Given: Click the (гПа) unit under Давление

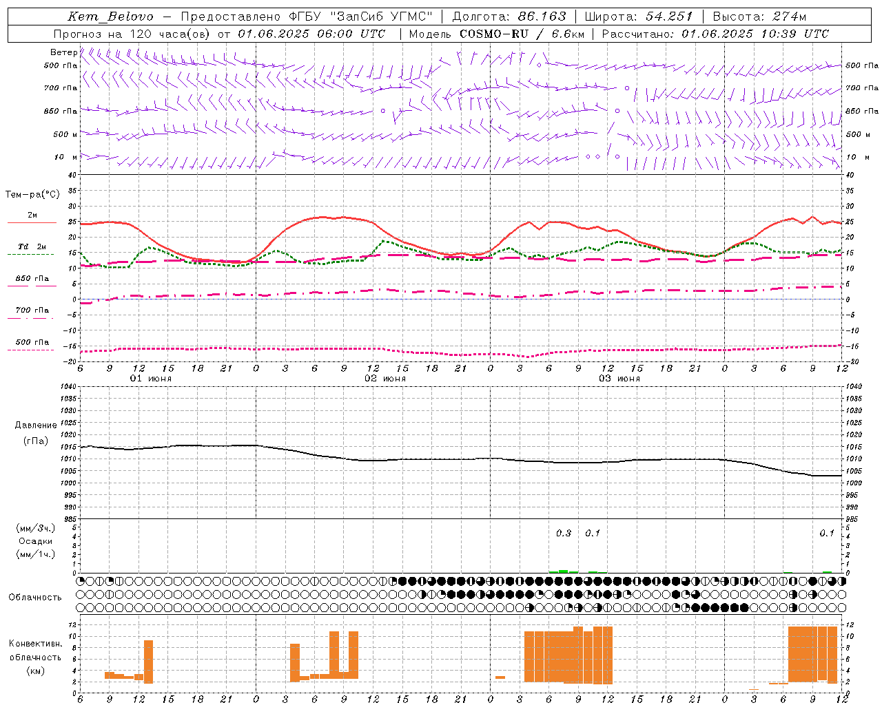Looking at the screenshot, I should point(35,441).
